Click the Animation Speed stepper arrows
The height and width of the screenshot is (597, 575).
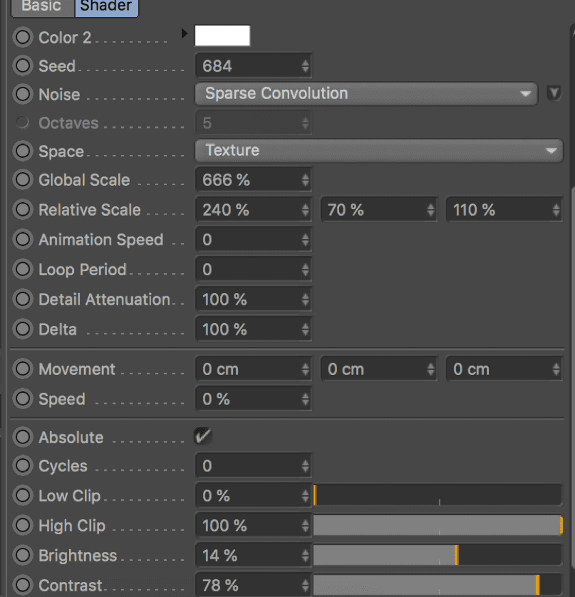pos(305,240)
